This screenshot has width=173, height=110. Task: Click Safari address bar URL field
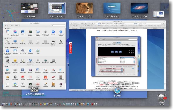(x=117, y=24)
